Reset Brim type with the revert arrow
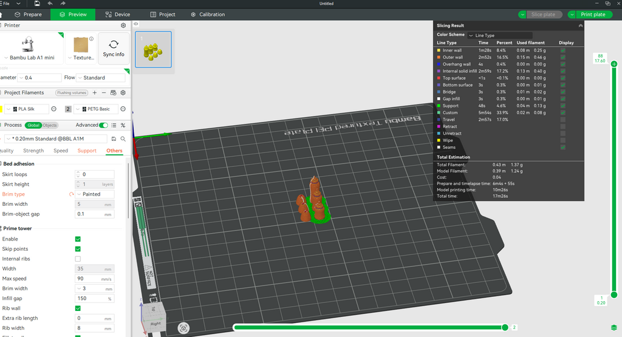 click(71, 194)
